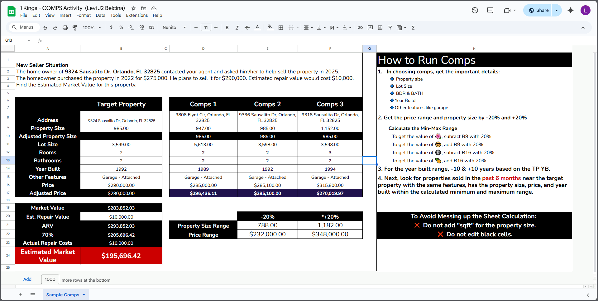This screenshot has height=301, width=598.
Task: Toggle bold formatting
Action: (227, 28)
